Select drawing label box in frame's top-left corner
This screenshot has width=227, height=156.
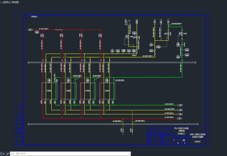click(34, 17)
